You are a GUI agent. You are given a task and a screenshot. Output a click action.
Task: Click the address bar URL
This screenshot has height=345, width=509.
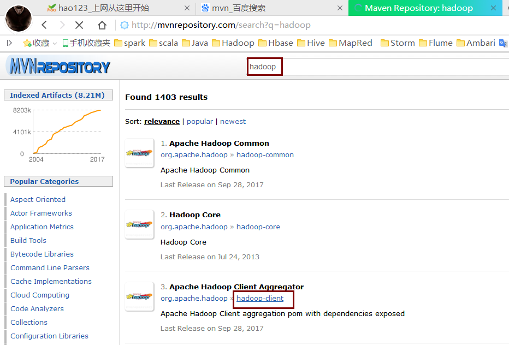[221, 25]
